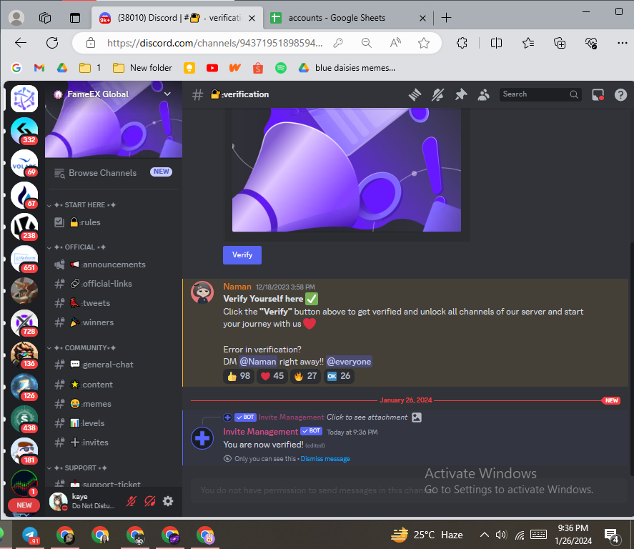The width and height of the screenshot is (634, 549).
Task: Click to see attachment image icon
Action: [417, 417]
